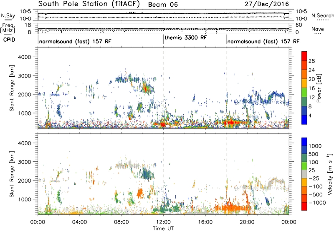Click the 28 label on Power colorbar
Image resolution: width=334 pixels, height=231 pixels.
point(311,61)
